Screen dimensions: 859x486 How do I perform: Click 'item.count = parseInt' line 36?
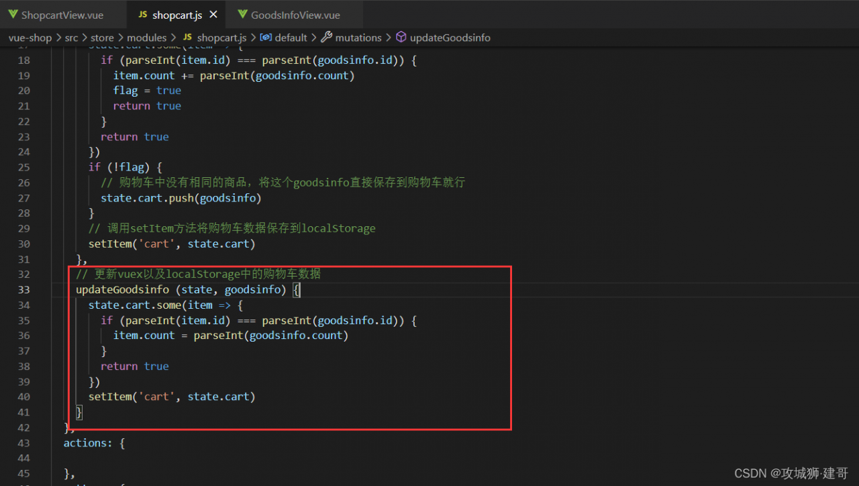click(231, 336)
